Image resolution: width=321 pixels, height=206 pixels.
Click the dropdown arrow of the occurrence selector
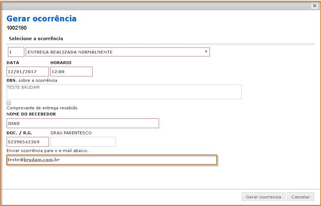coord(206,52)
